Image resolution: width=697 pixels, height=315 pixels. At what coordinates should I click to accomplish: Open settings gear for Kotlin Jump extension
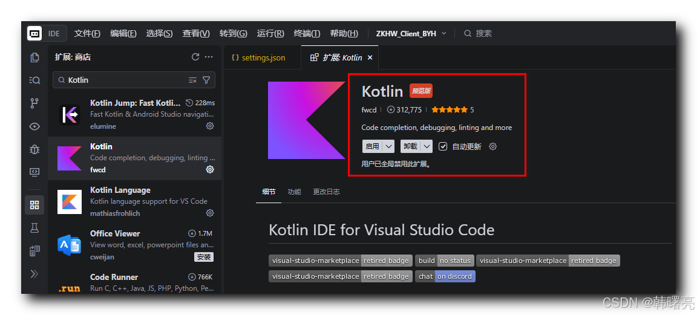point(210,126)
